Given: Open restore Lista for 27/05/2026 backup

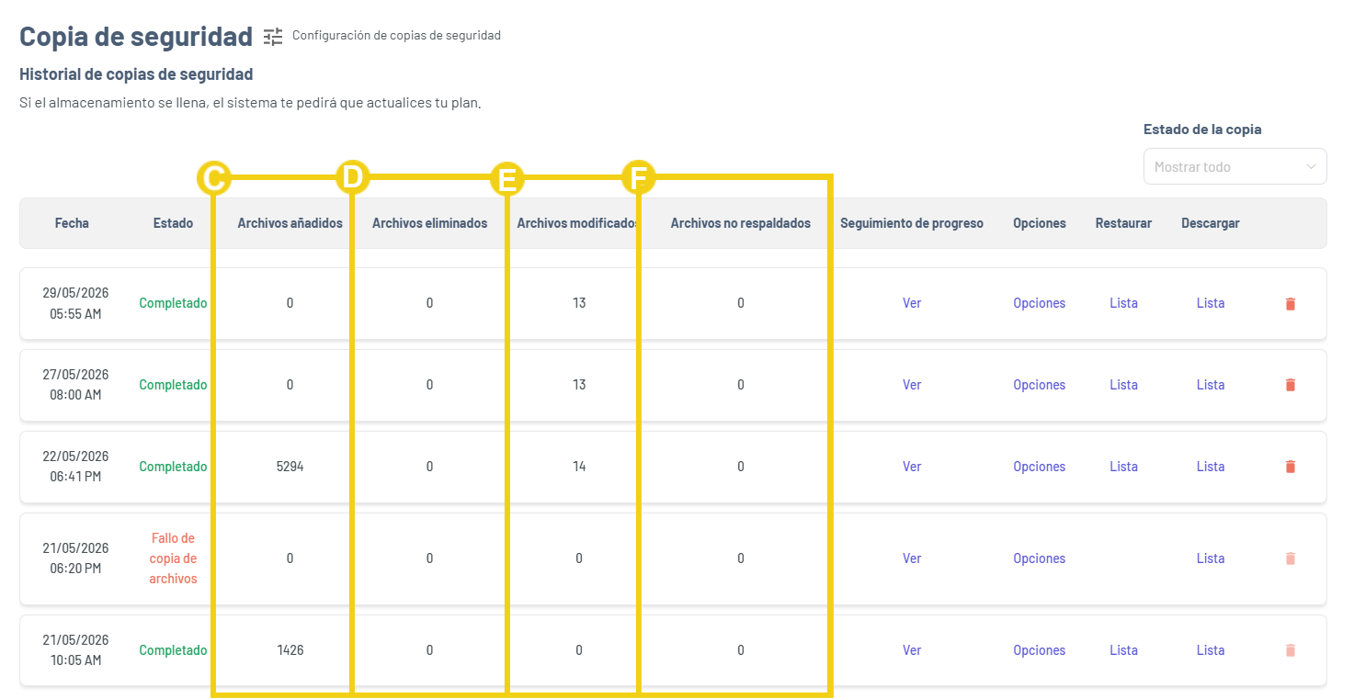Looking at the screenshot, I should tap(1123, 385).
